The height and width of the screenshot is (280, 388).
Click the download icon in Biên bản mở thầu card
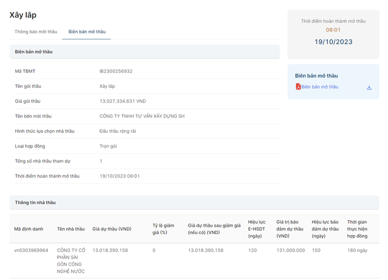369,87
